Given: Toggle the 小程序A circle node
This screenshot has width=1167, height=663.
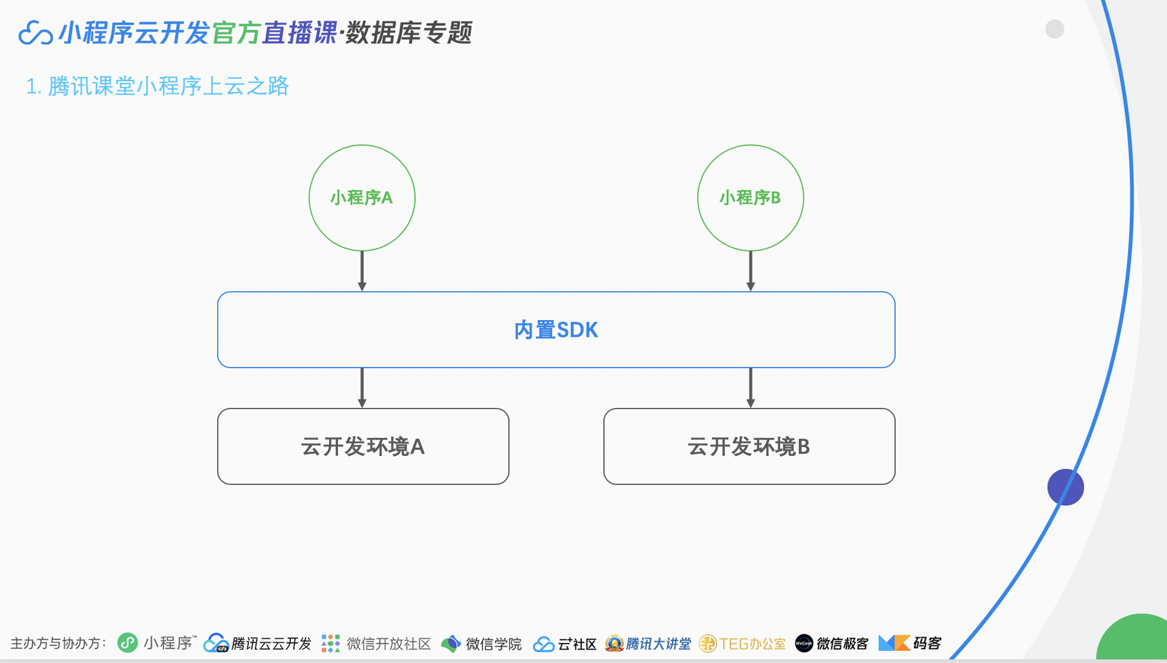Looking at the screenshot, I should coord(362,198).
